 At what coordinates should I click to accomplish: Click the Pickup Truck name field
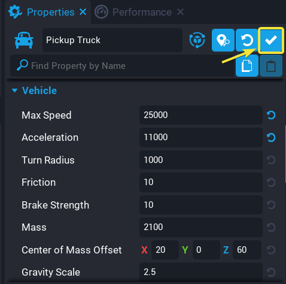click(112, 40)
